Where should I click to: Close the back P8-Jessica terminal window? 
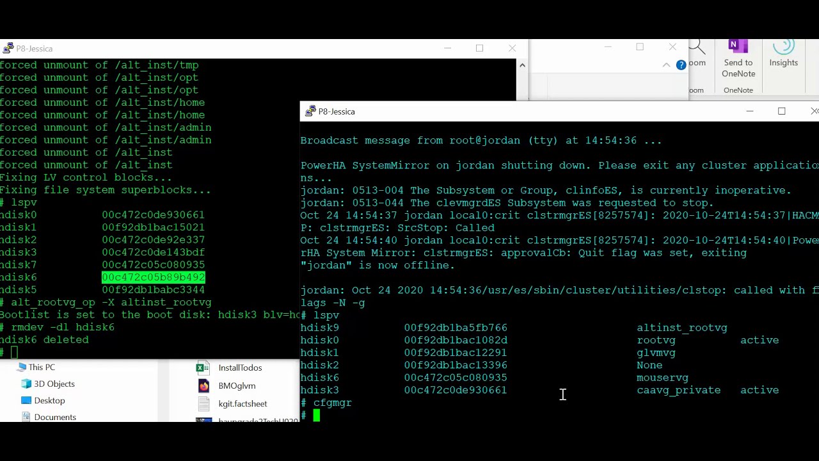[512, 48]
